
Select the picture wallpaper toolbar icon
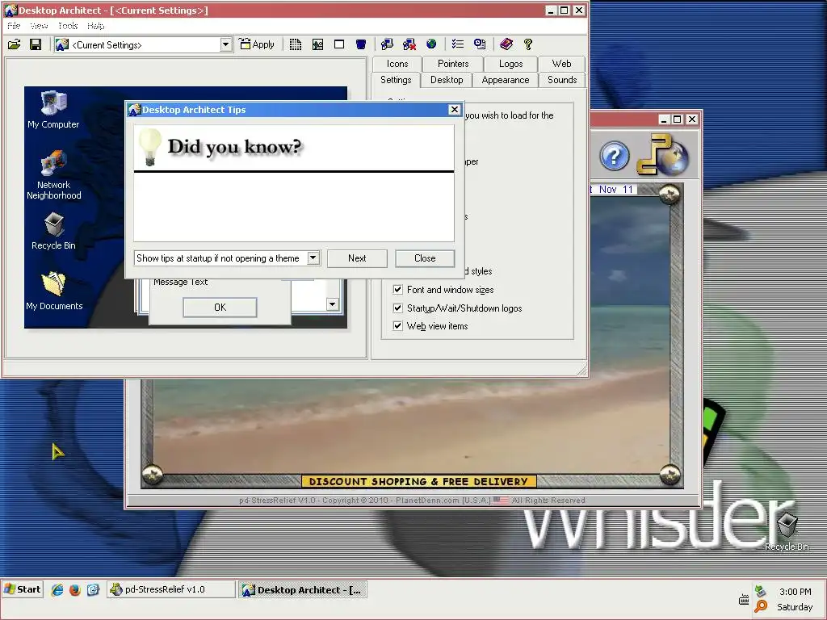click(x=317, y=44)
